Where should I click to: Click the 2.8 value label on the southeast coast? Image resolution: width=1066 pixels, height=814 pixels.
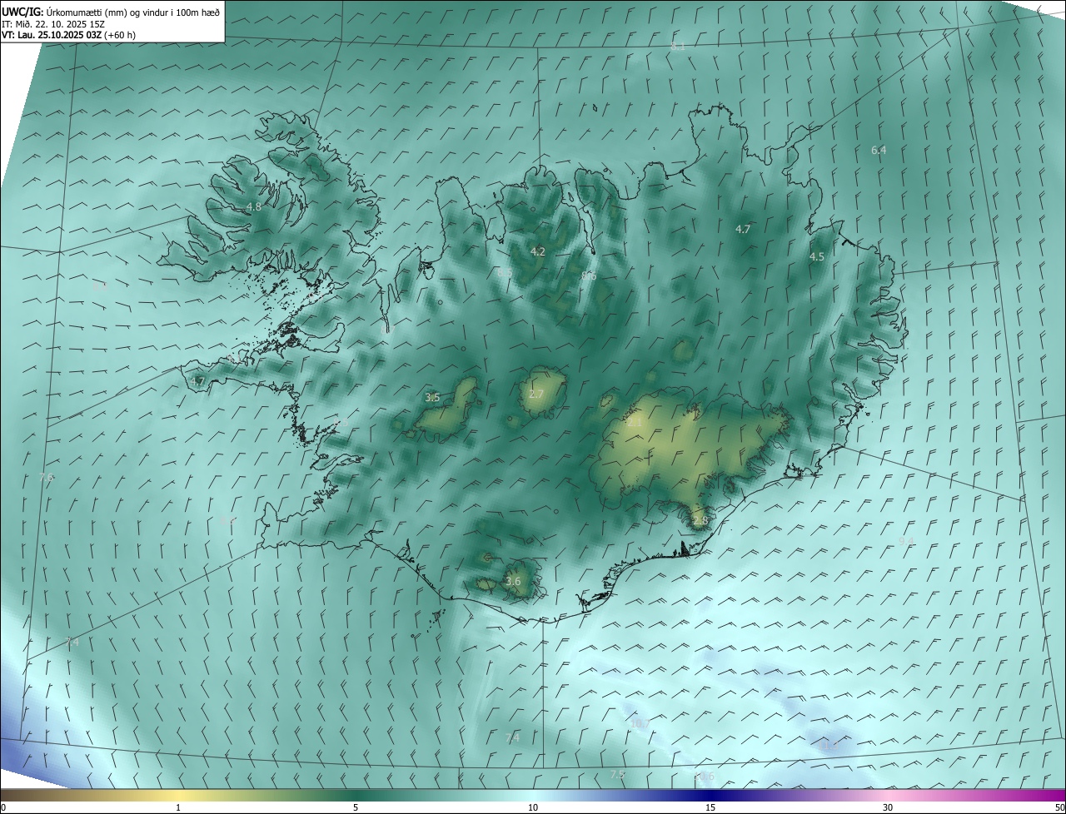[x=700, y=521]
